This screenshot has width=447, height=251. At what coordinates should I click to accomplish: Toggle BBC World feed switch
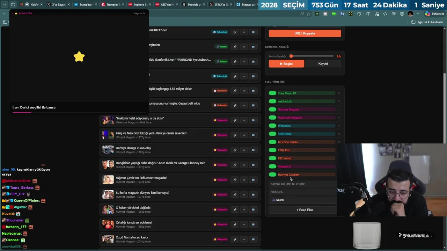(272, 158)
